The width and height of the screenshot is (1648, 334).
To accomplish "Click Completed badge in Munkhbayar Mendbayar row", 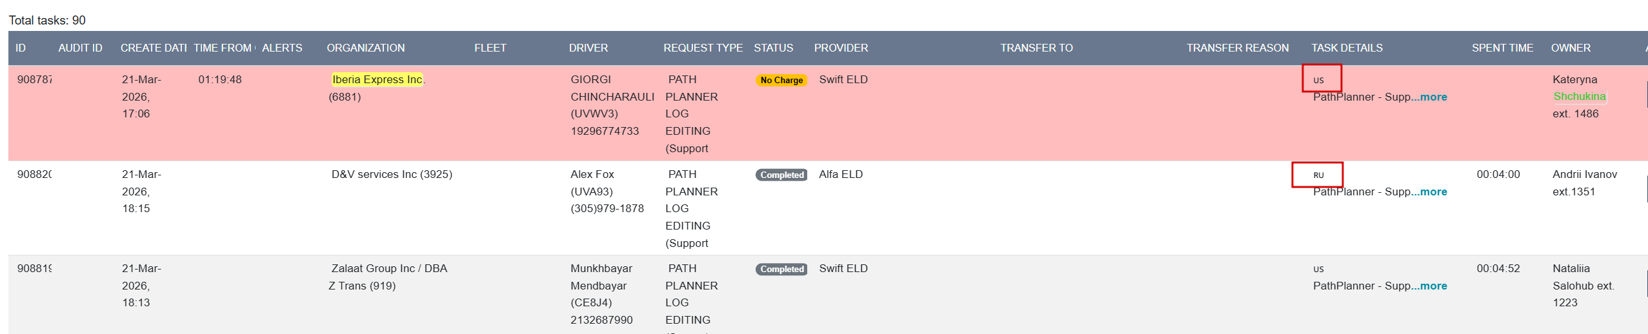I will coord(781,269).
